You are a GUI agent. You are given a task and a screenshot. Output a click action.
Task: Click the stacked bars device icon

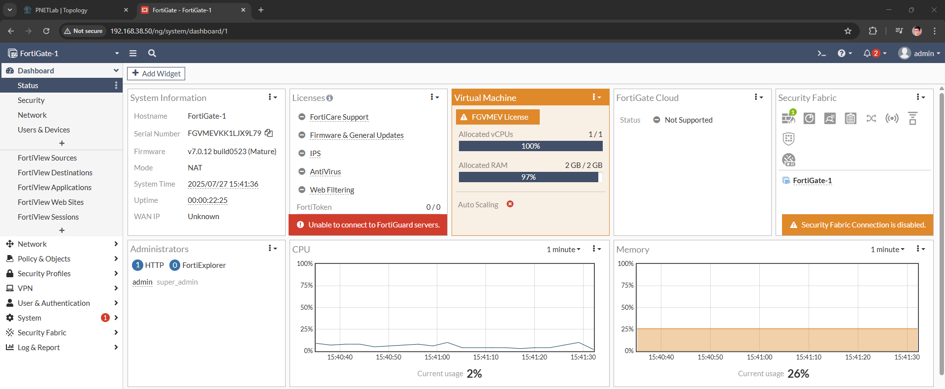(912, 118)
